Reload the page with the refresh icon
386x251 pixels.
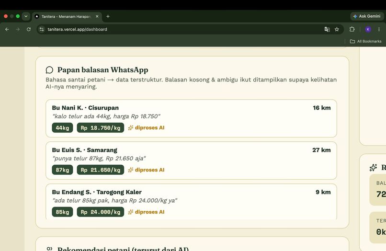[29, 29]
